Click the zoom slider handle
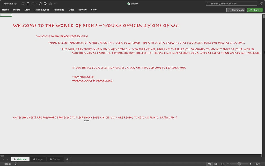Image resolution: width=265 pixels, height=166 pixels. click(239, 164)
